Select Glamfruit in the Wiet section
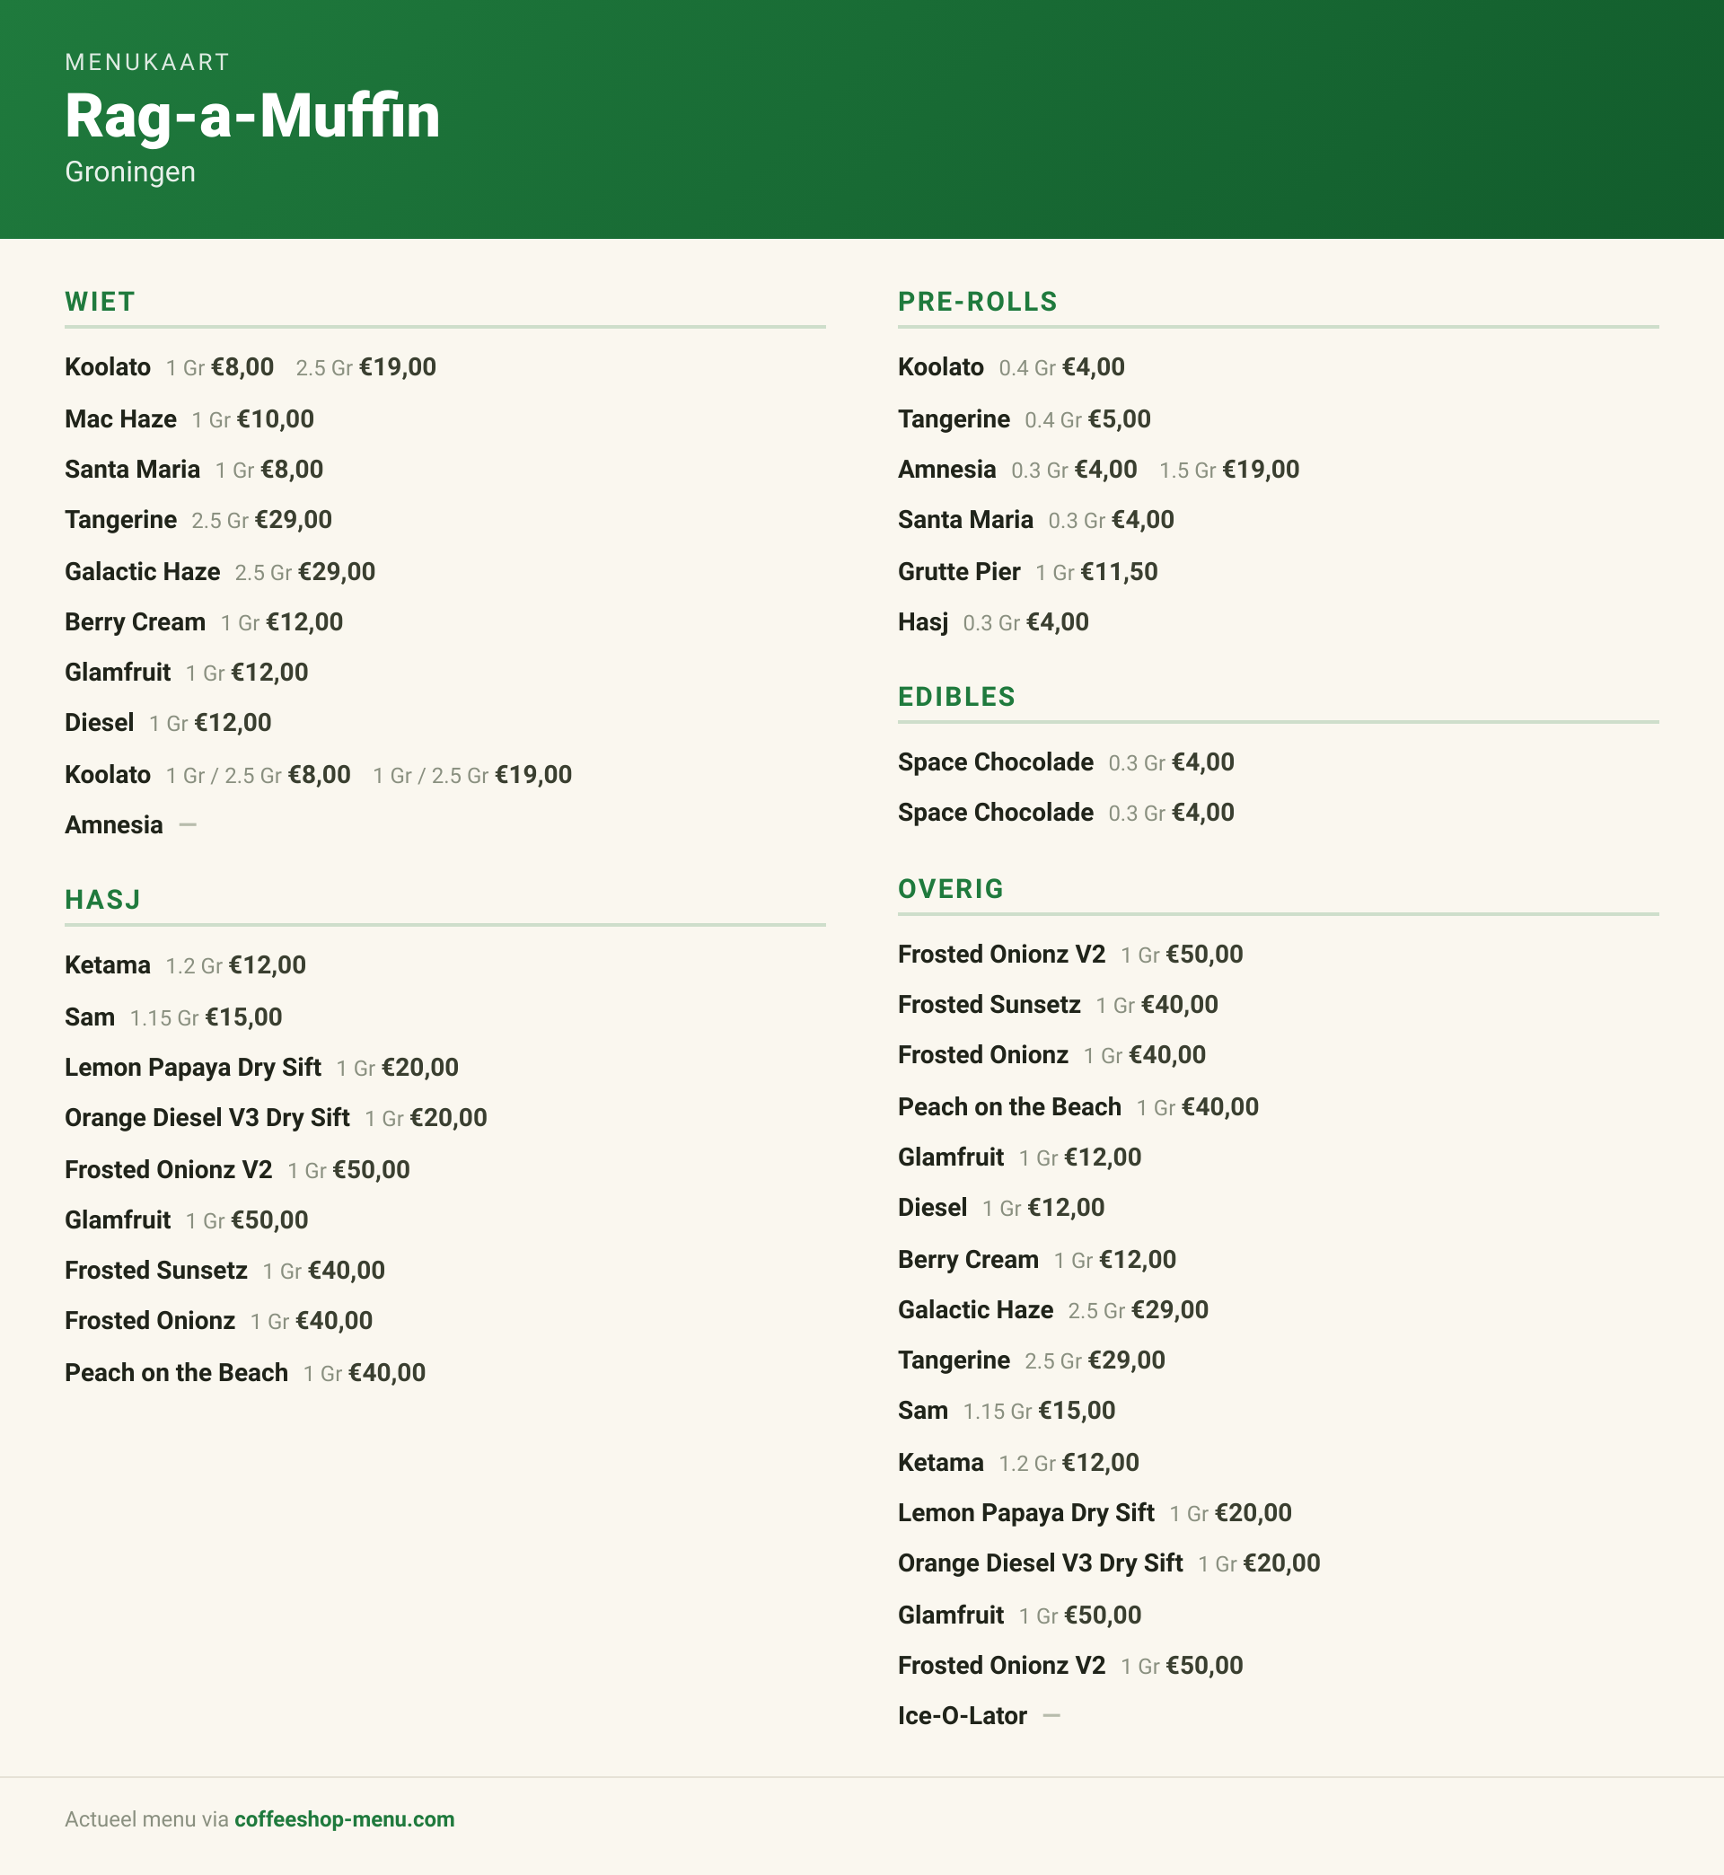Image resolution: width=1724 pixels, height=1875 pixels. 118,672
